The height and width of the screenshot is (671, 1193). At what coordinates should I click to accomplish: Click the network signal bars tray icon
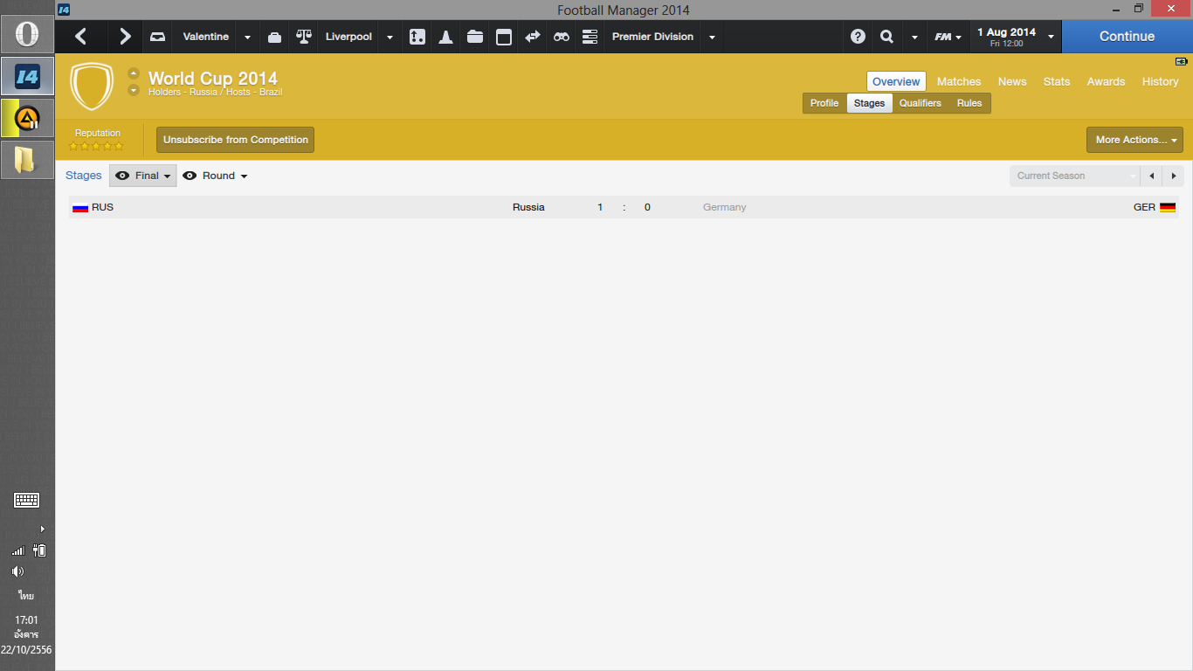(x=17, y=551)
